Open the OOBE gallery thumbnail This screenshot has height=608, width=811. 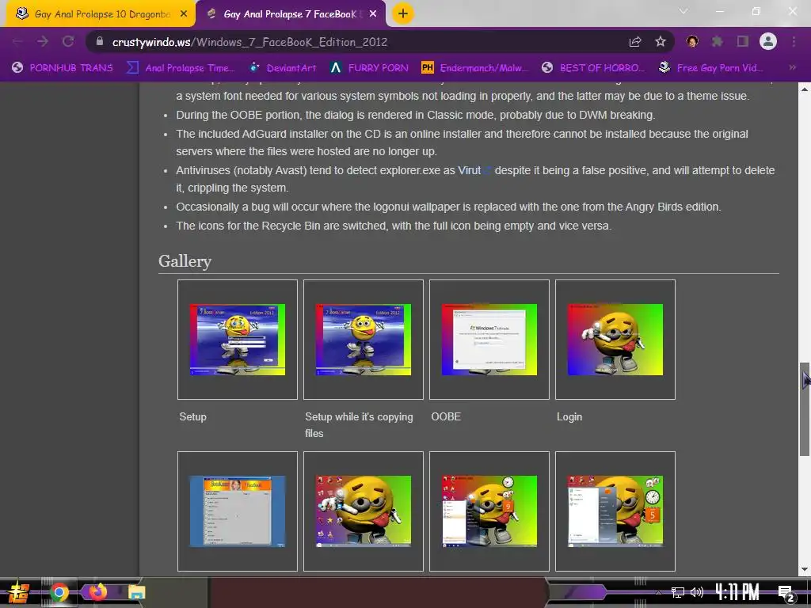coord(489,340)
